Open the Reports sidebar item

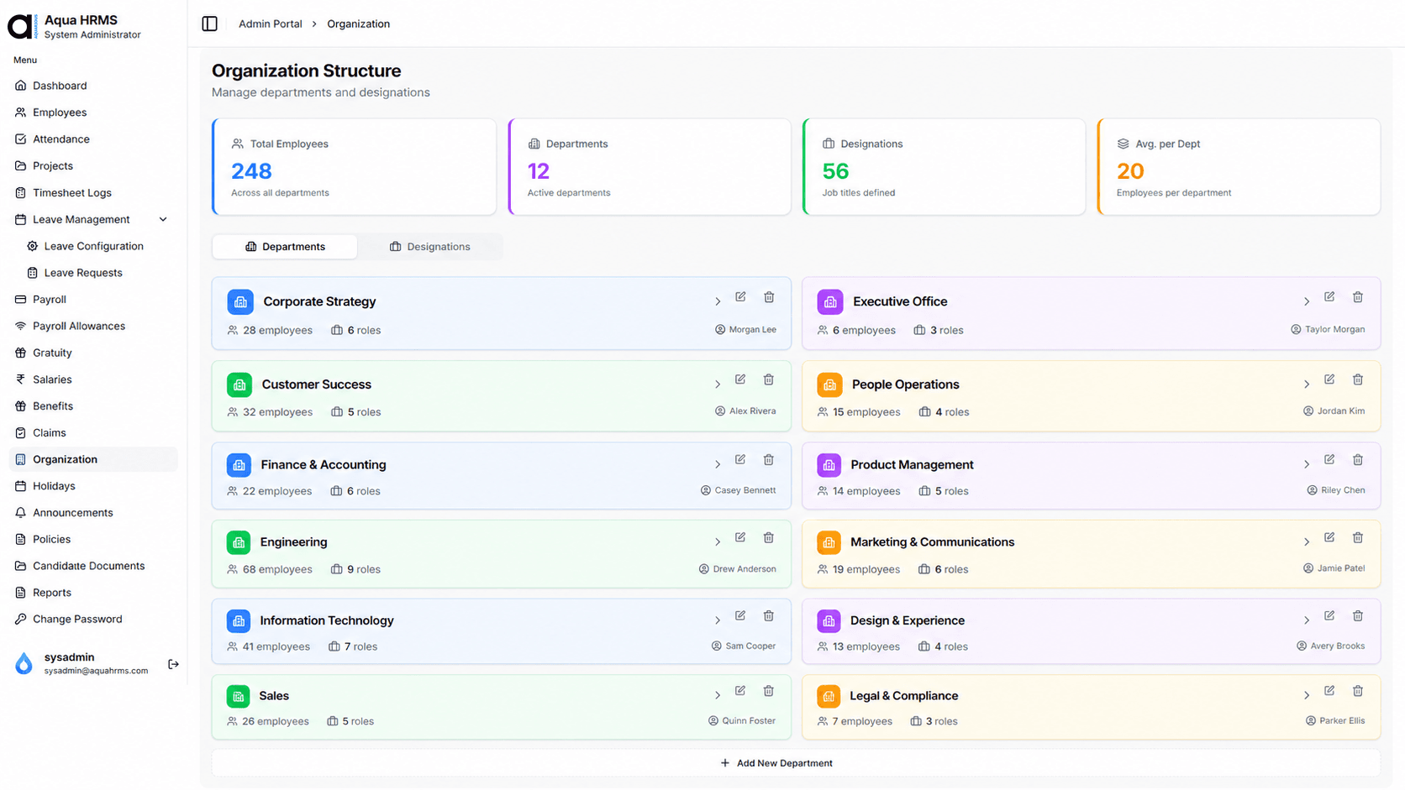92,593
